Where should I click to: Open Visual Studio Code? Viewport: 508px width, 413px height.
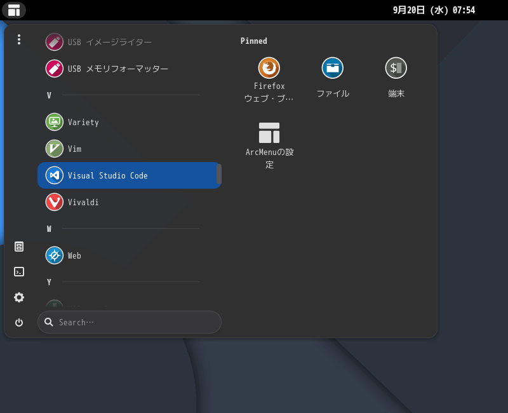click(130, 175)
